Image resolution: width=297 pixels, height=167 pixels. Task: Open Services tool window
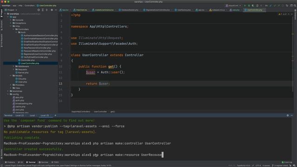coord(43,162)
